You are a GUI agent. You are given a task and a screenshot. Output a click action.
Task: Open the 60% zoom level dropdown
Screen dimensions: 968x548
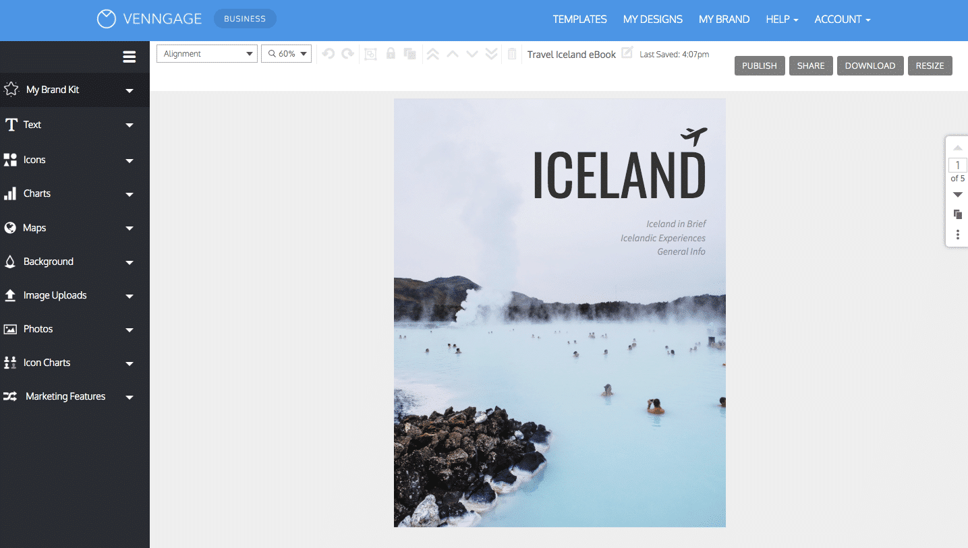pos(287,54)
